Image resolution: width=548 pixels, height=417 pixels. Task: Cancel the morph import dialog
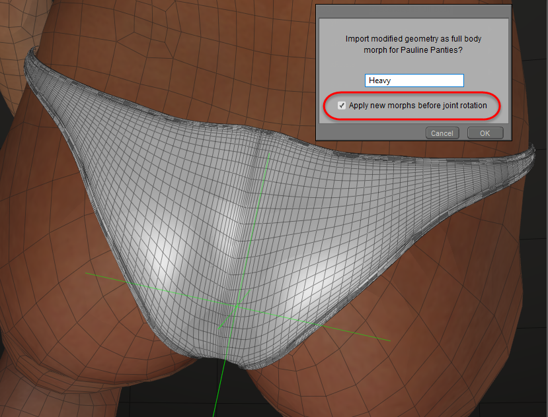(442, 133)
